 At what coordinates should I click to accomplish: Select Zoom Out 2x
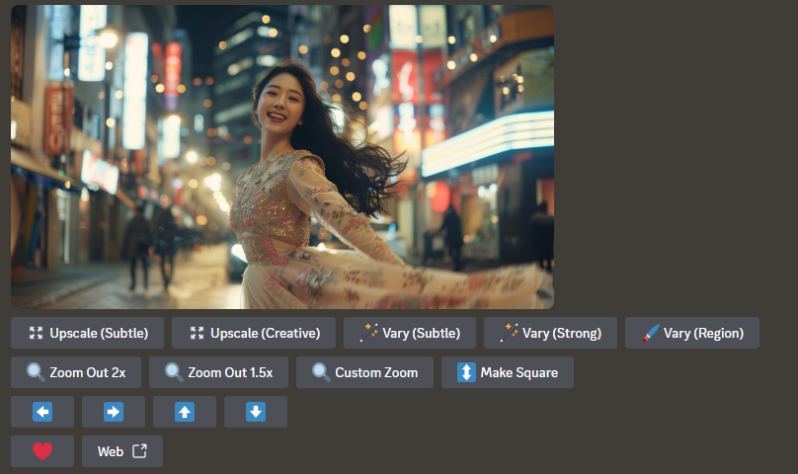(x=76, y=372)
